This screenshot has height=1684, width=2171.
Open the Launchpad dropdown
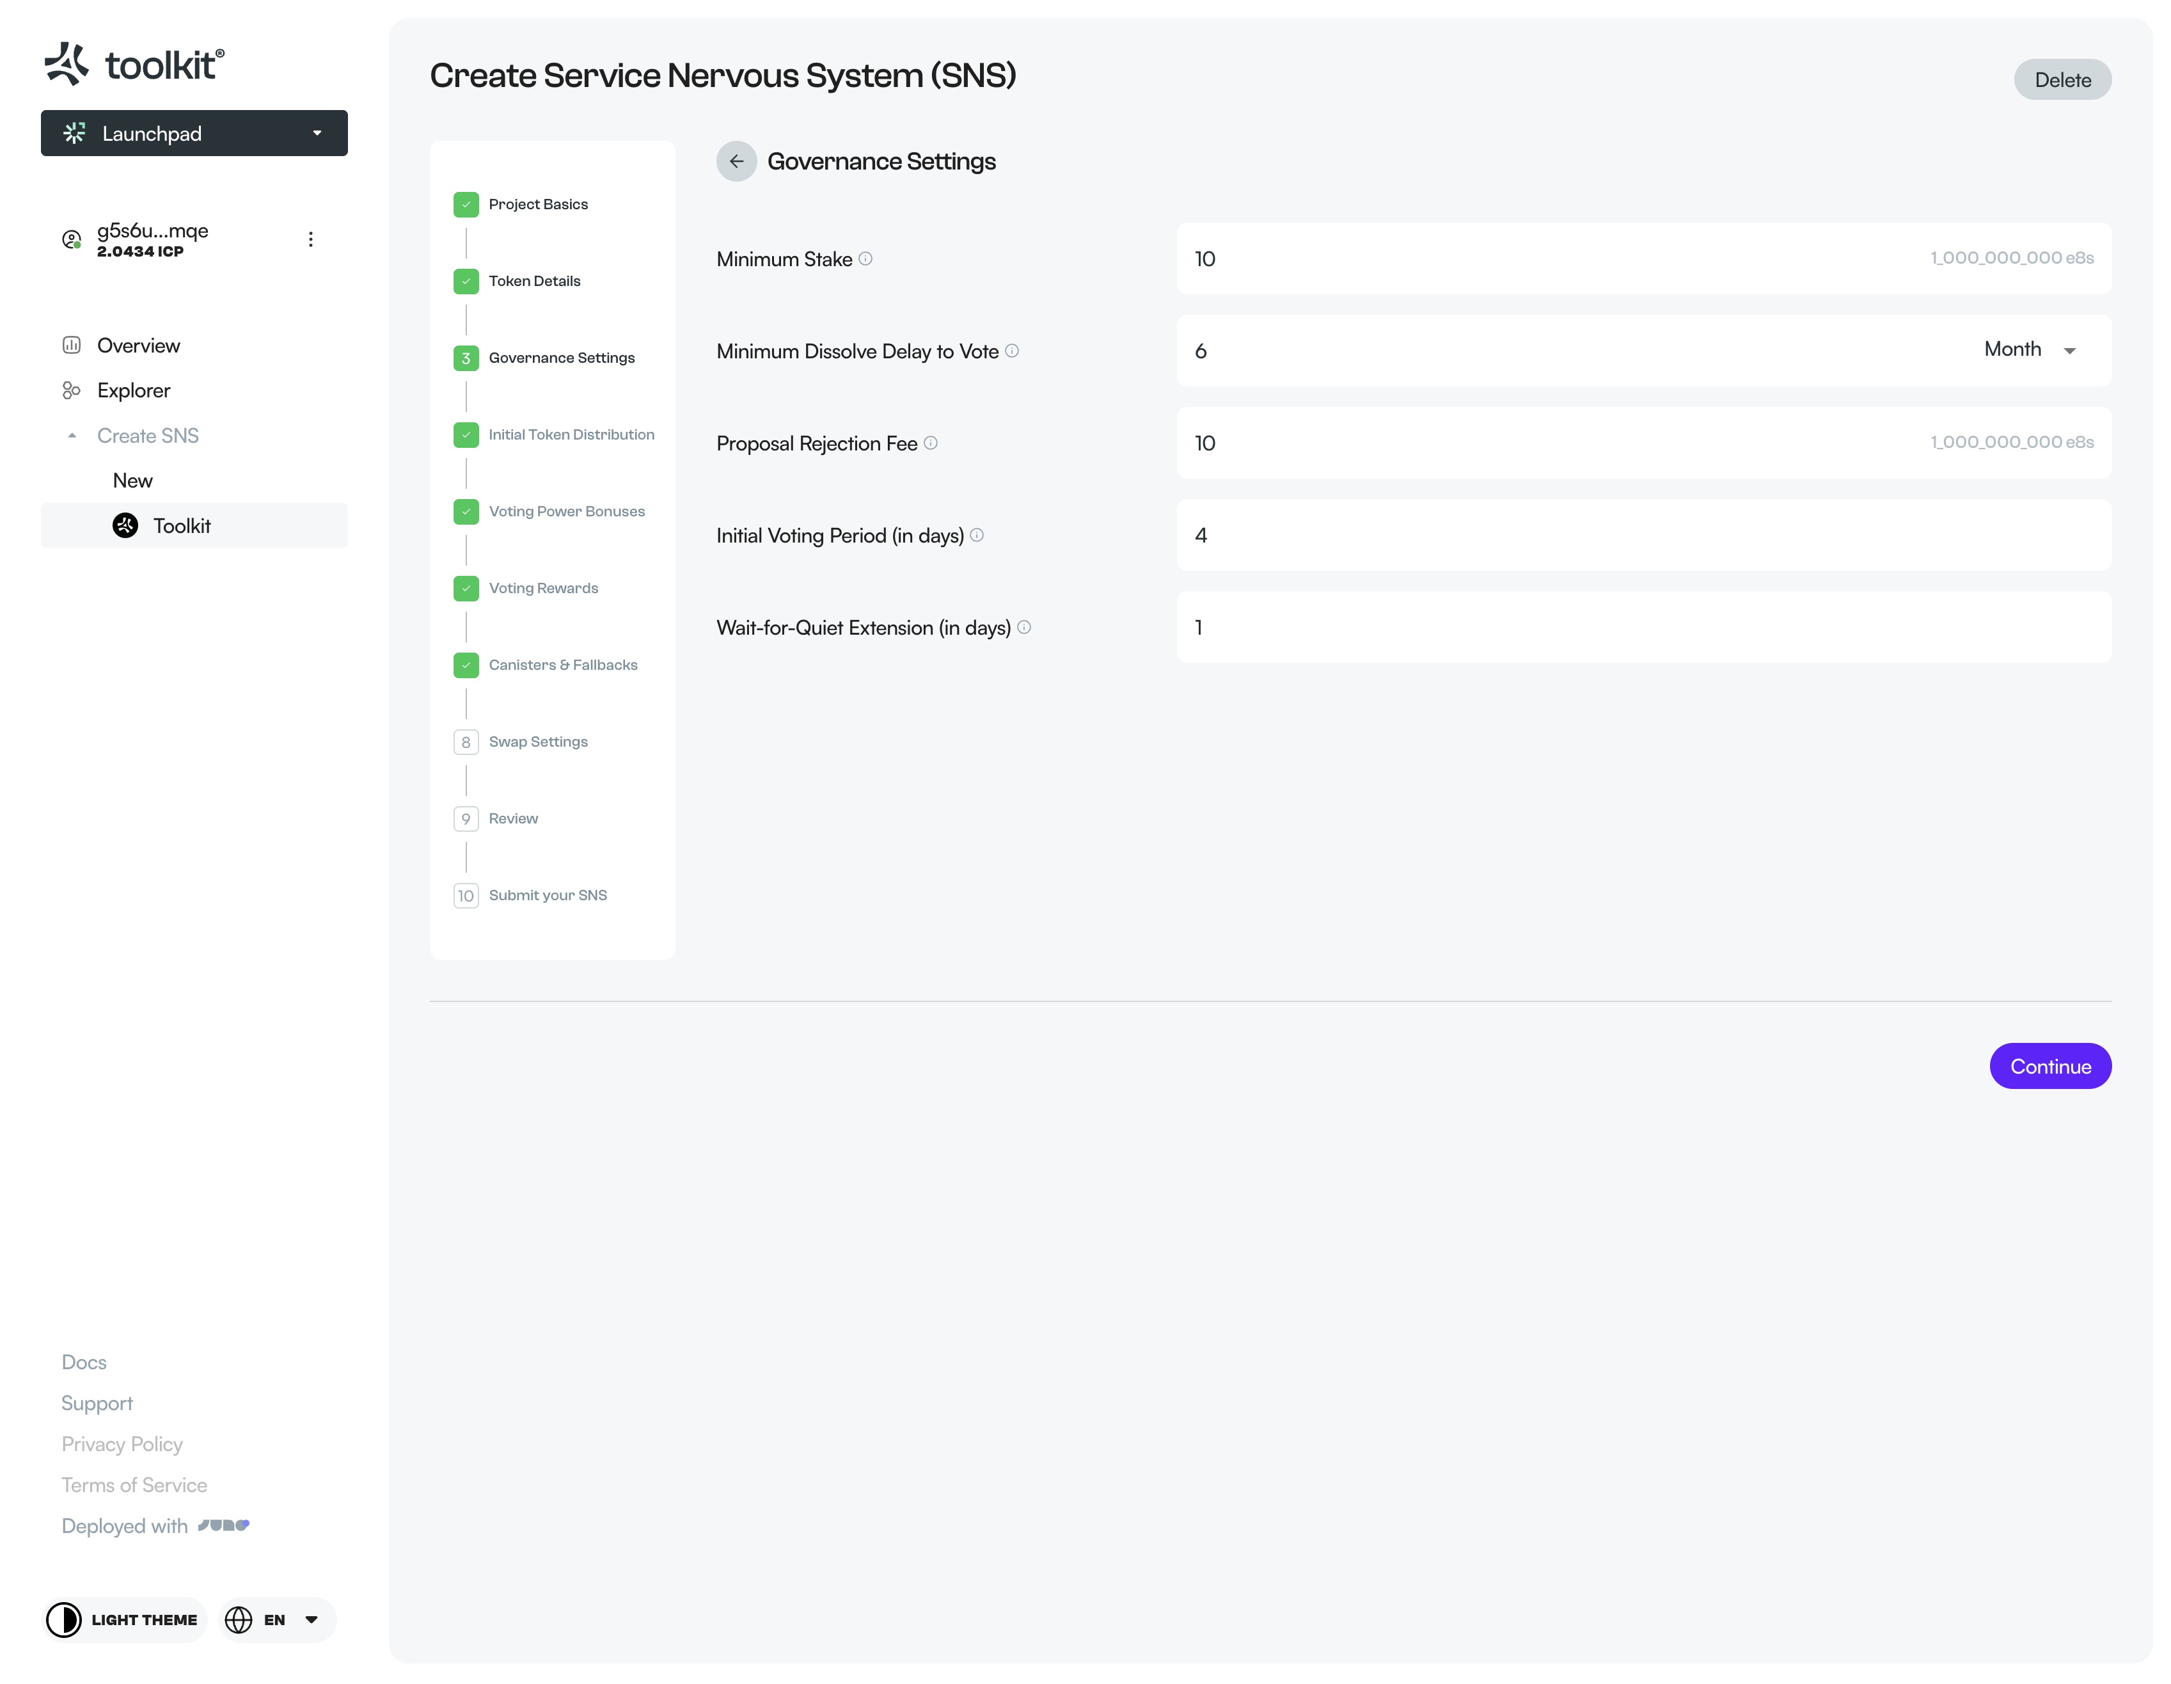pos(194,133)
